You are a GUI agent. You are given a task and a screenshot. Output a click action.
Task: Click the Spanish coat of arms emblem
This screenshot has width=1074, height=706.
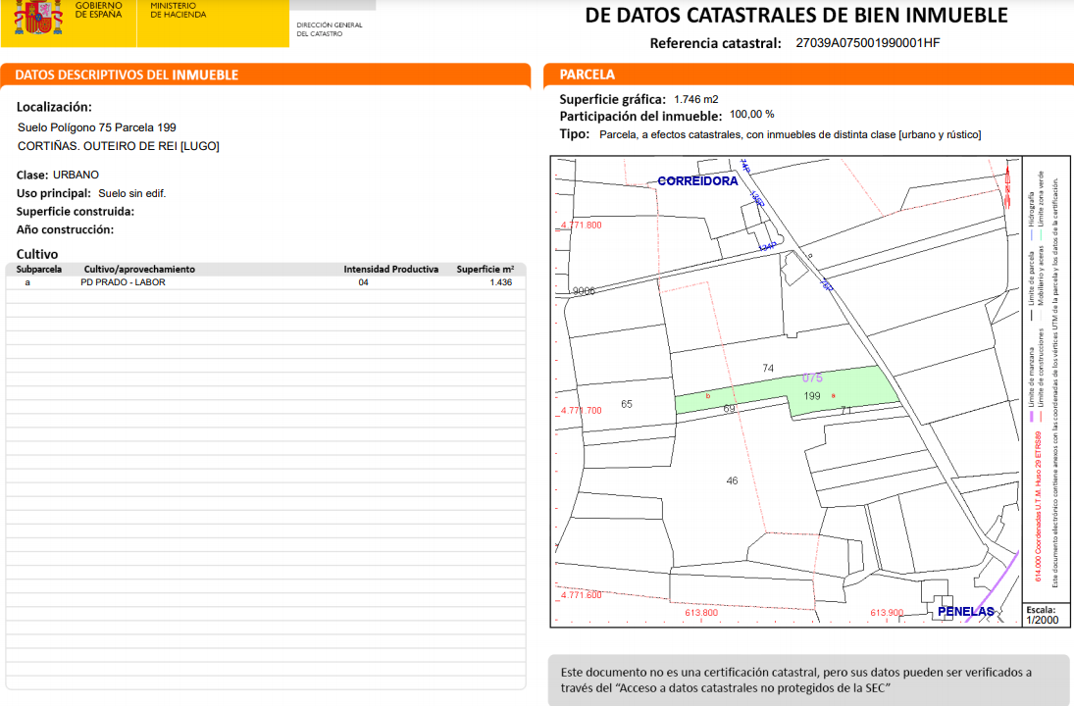[39, 17]
